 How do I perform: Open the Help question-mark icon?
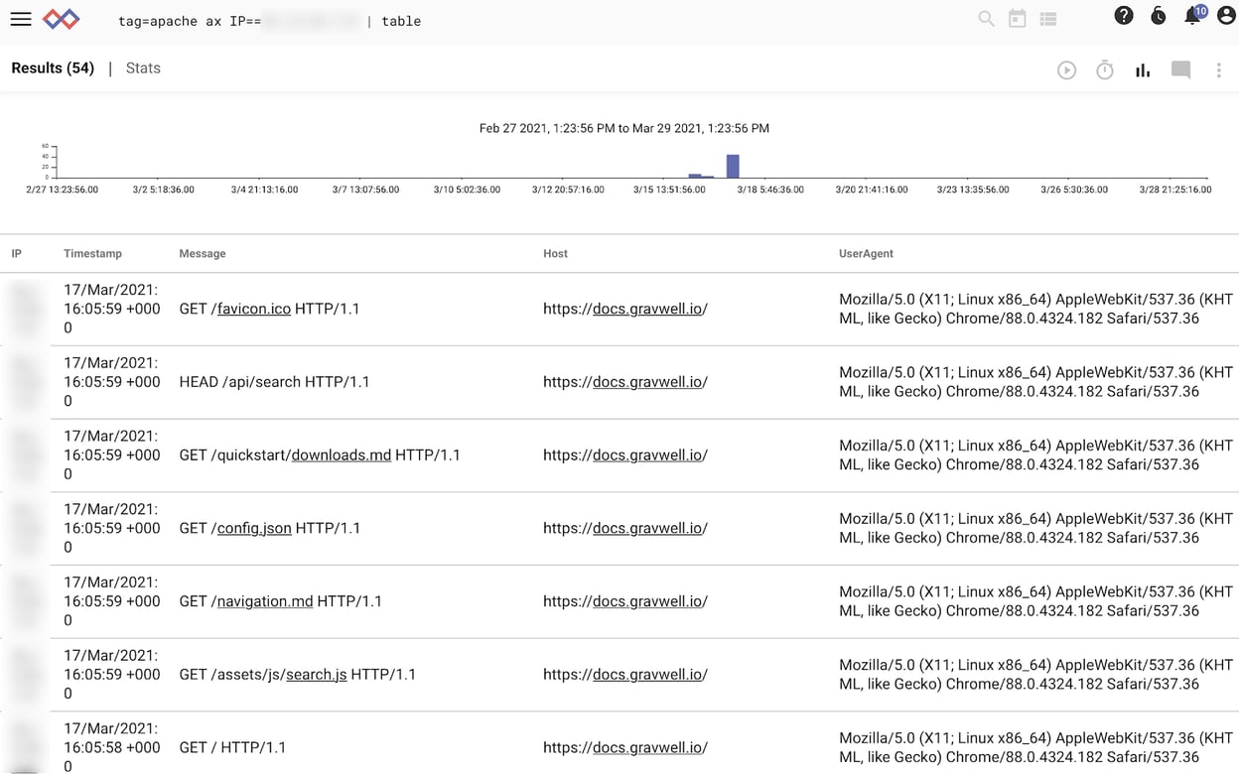[1123, 15]
